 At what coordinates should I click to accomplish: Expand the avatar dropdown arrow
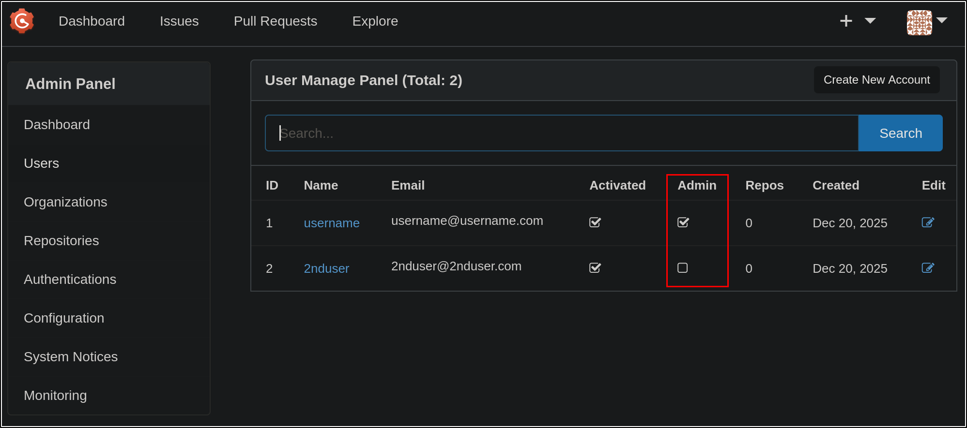click(x=942, y=20)
